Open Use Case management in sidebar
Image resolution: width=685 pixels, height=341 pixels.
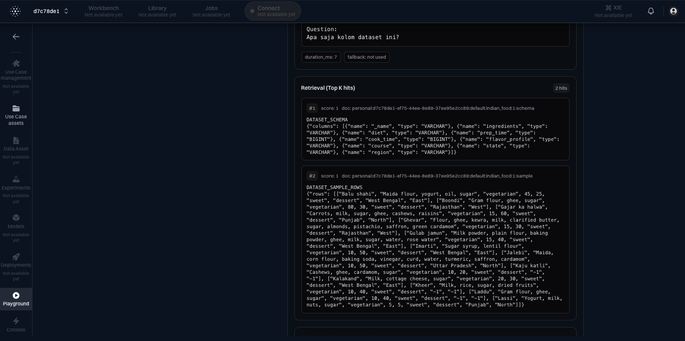16,77
